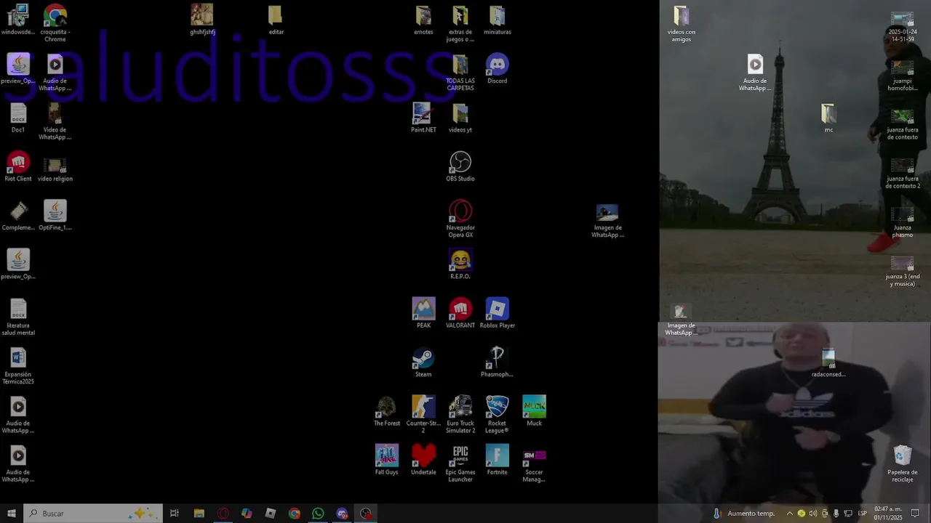
Task: Open the Discord desktop shortcut
Action: pos(498,69)
